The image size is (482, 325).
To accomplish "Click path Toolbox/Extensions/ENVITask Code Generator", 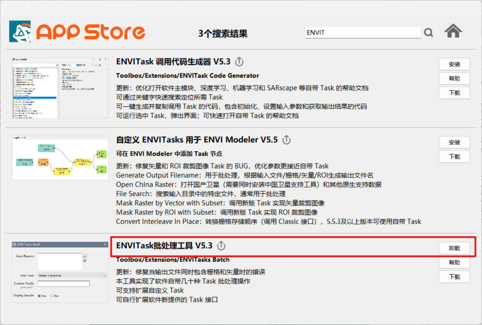I will [x=188, y=76].
